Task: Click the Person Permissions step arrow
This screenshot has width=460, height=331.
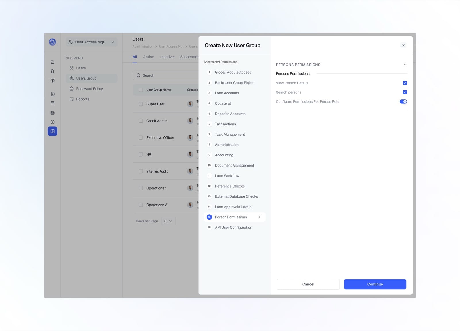Action: (260, 217)
